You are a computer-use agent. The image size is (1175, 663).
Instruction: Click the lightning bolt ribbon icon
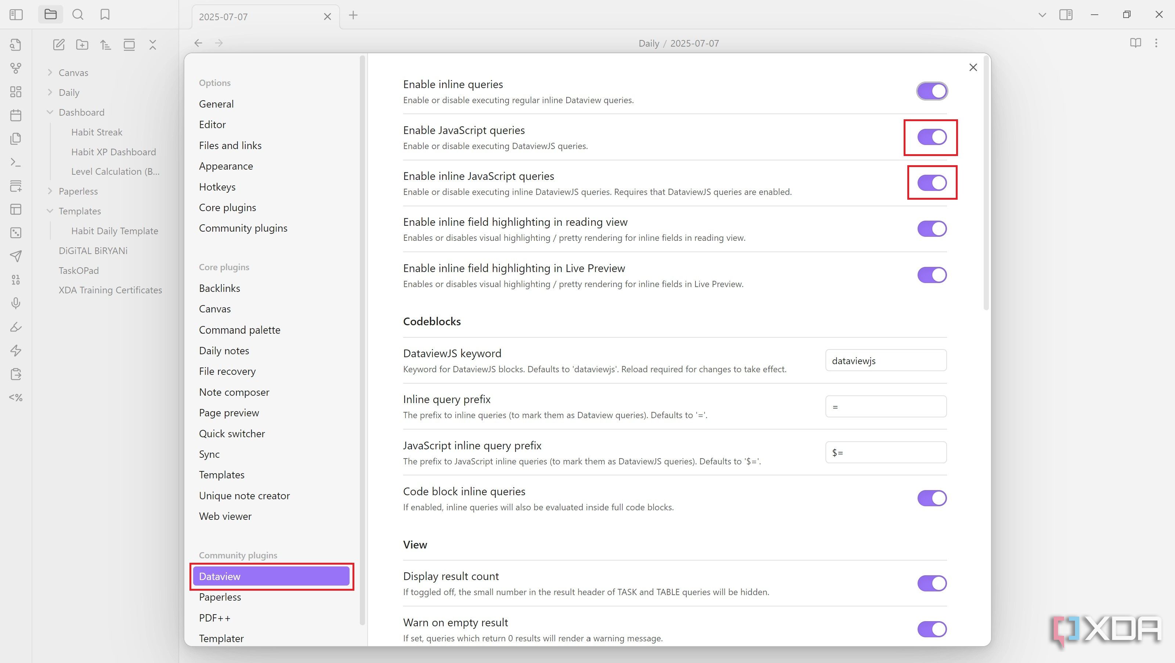[16, 350]
